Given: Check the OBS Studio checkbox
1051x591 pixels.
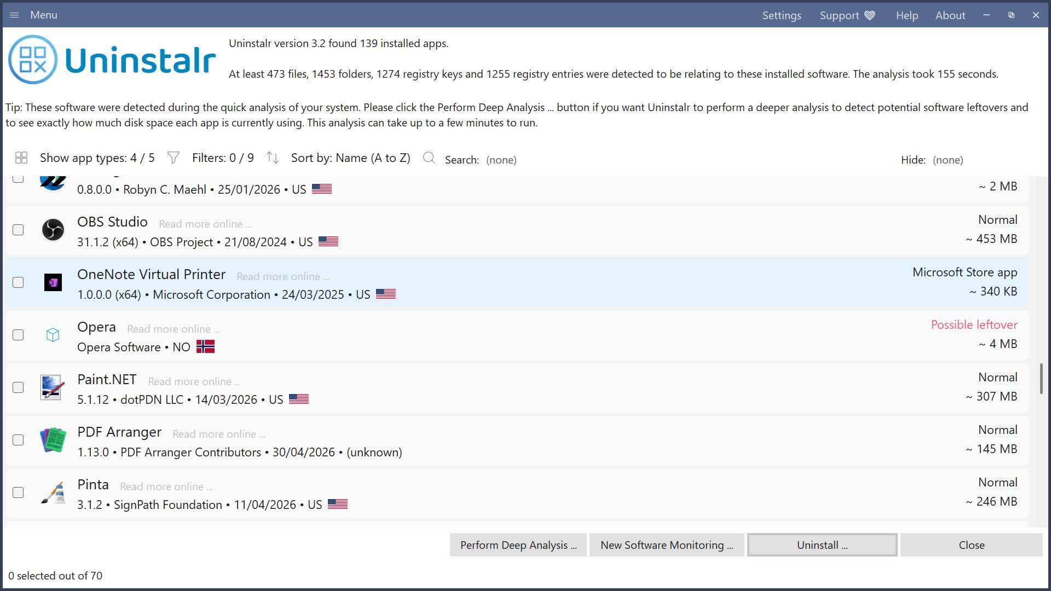Looking at the screenshot, I should click(x=18, y=230).
